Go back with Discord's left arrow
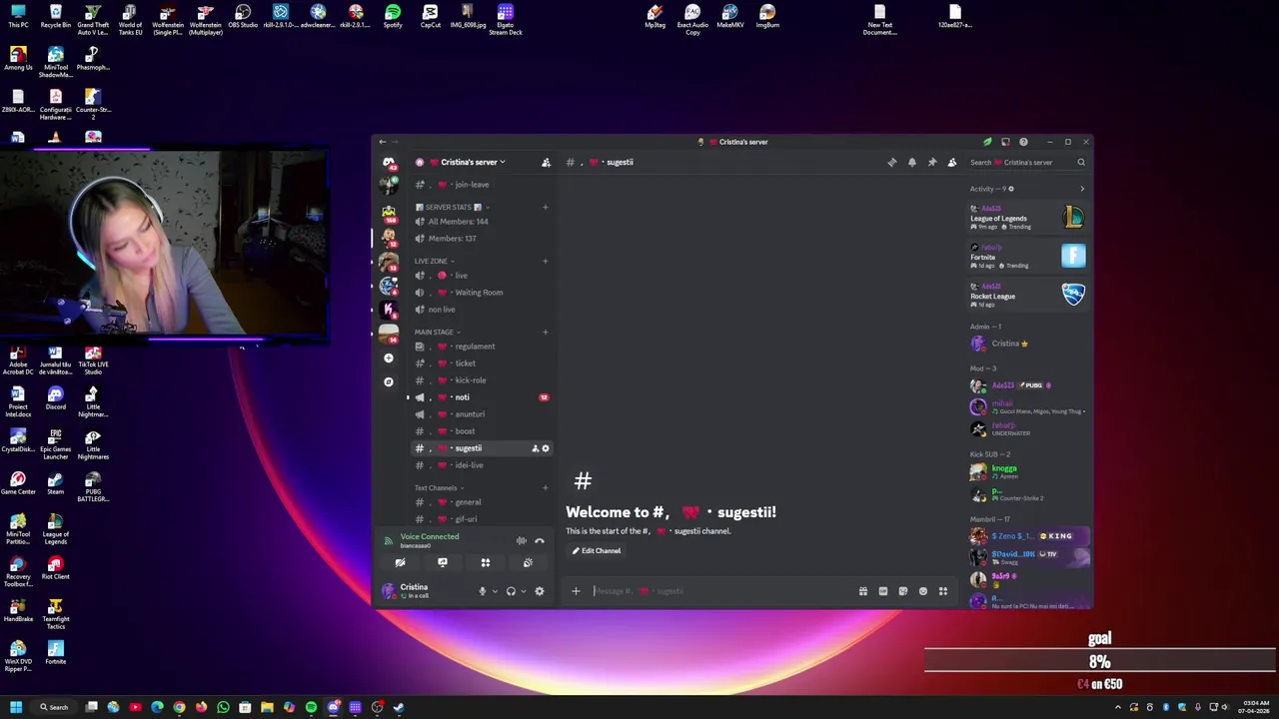 pyautogui.click(x=382, y=142)
